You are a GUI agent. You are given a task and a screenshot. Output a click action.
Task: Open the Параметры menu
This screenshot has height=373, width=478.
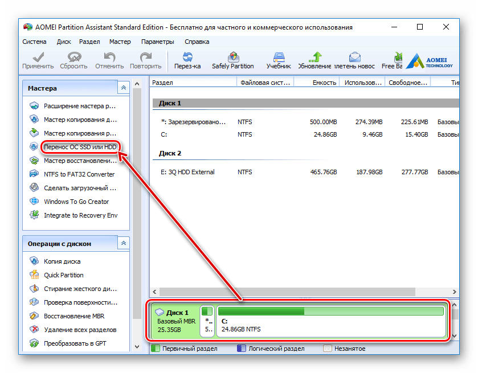pos(158,42)
